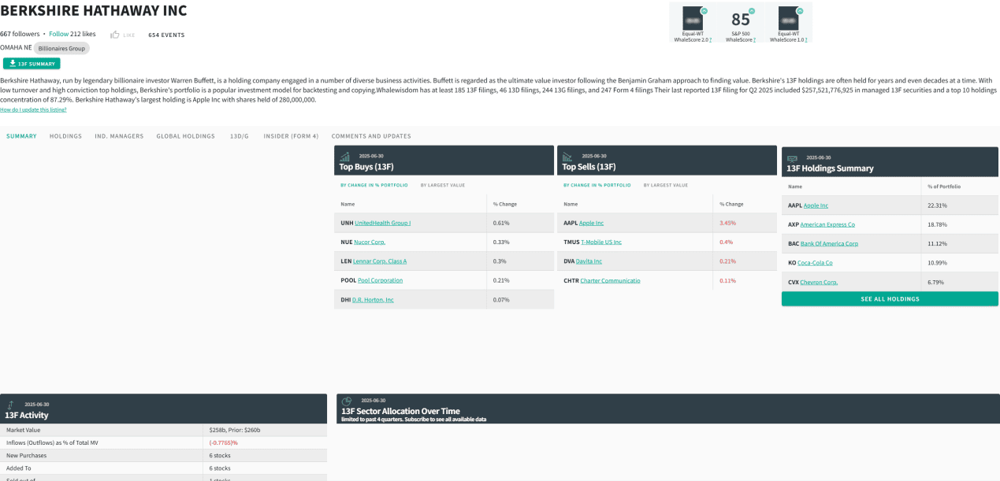Go to the 13D/G tab

coord(239,136)
